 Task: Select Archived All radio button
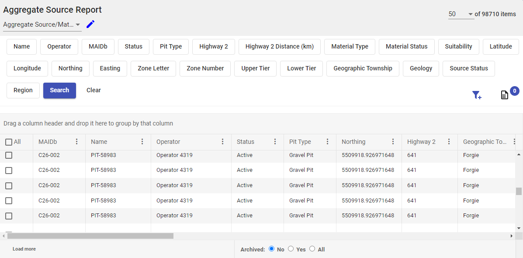click(312, 249)
